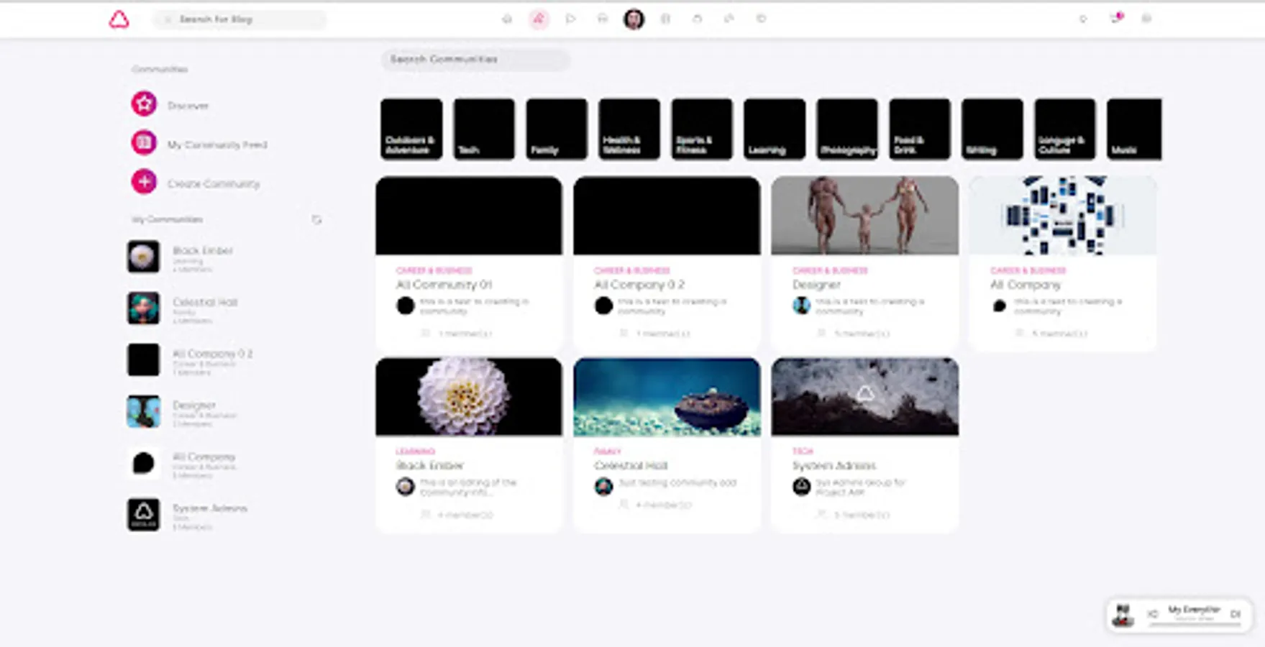1265x647 pixels.
Task: Focus the Search for Blog field
Action: tap(239, 19)
